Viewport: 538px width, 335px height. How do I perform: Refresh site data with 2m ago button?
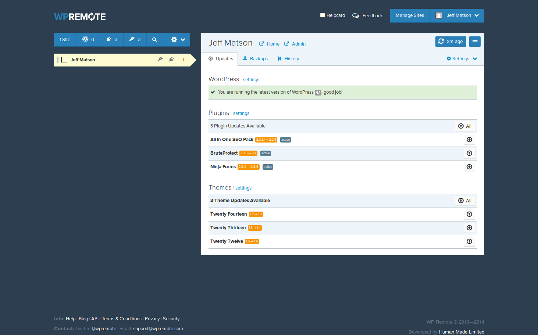click(450, 42)
